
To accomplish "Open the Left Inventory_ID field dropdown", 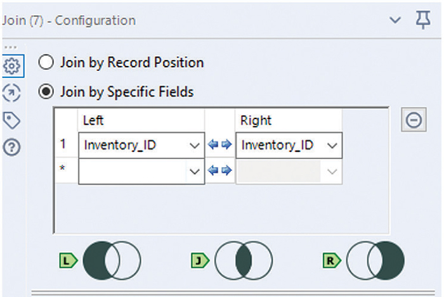I will click(x=194, y=145).
